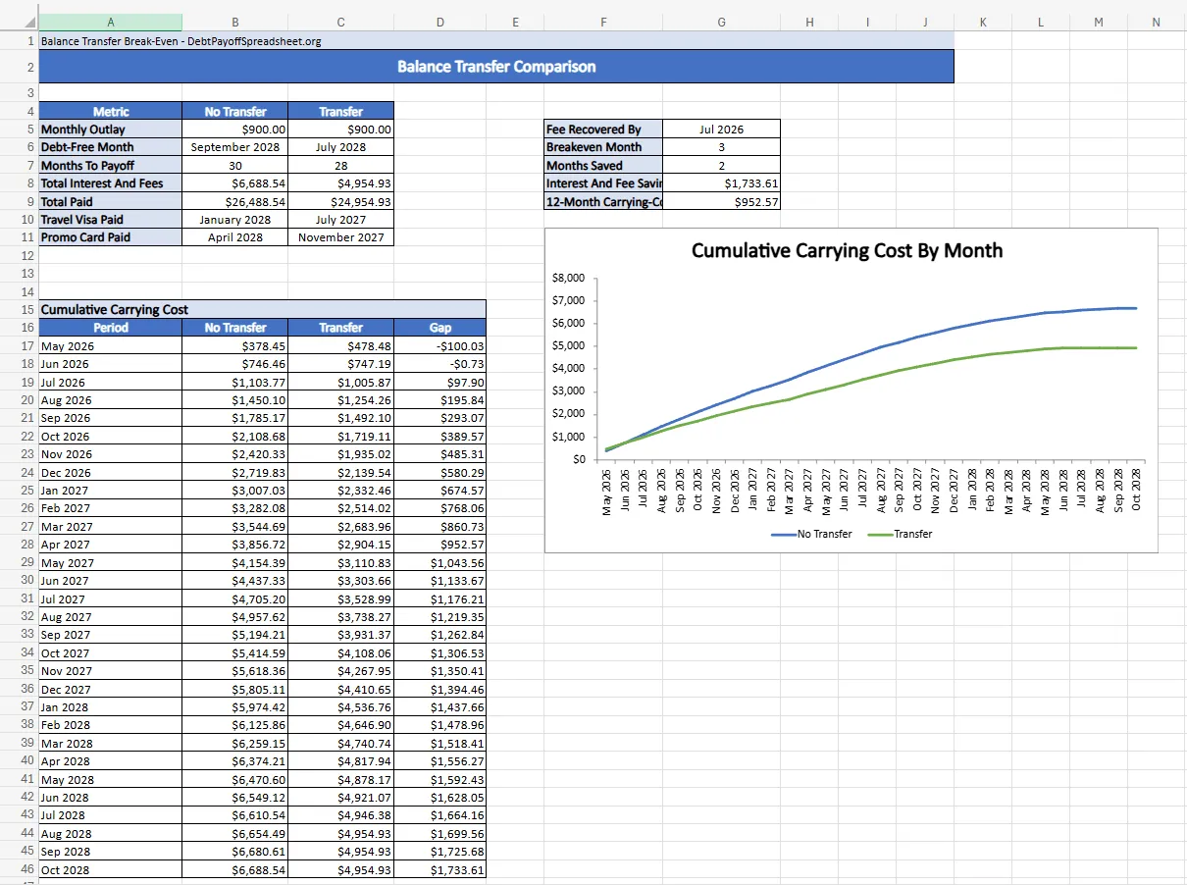Select the 'April 2028' Promo Card cell

(x=234, y=237)
